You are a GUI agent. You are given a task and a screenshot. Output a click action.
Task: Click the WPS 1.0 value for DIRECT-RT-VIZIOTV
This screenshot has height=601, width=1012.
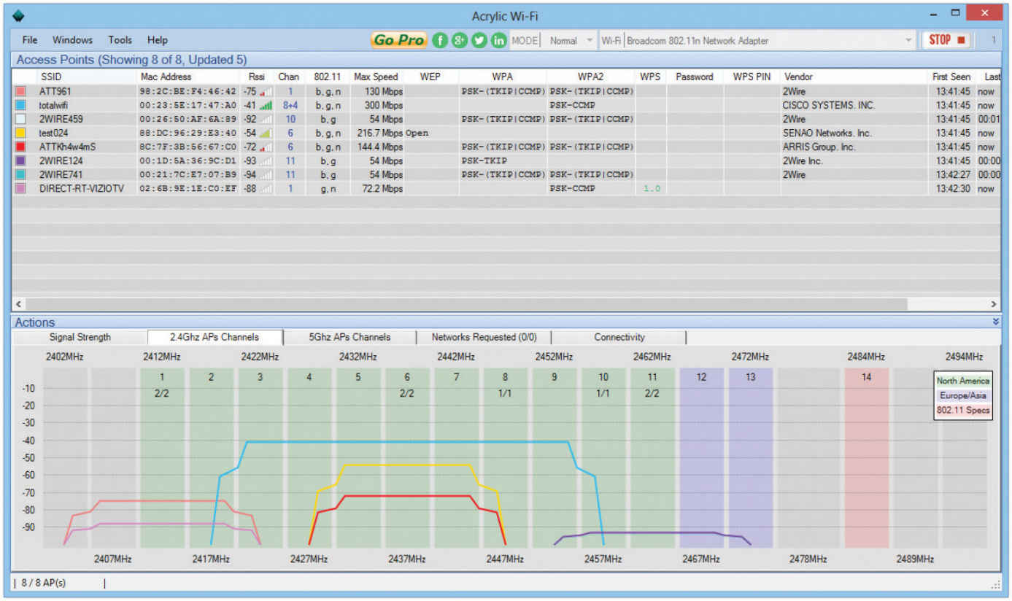(651, 188)
